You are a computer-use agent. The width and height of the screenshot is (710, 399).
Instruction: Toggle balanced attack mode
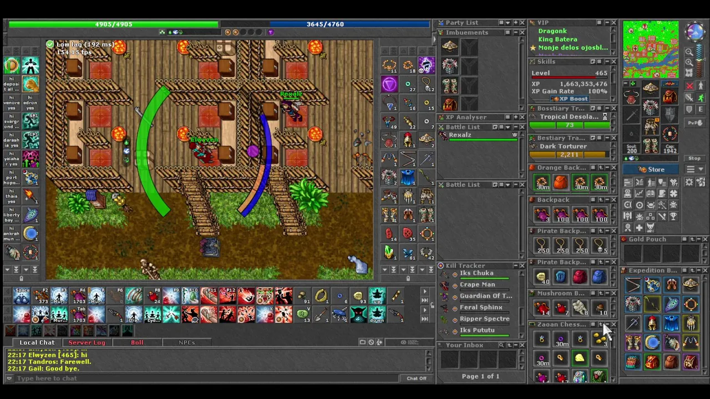689,98
